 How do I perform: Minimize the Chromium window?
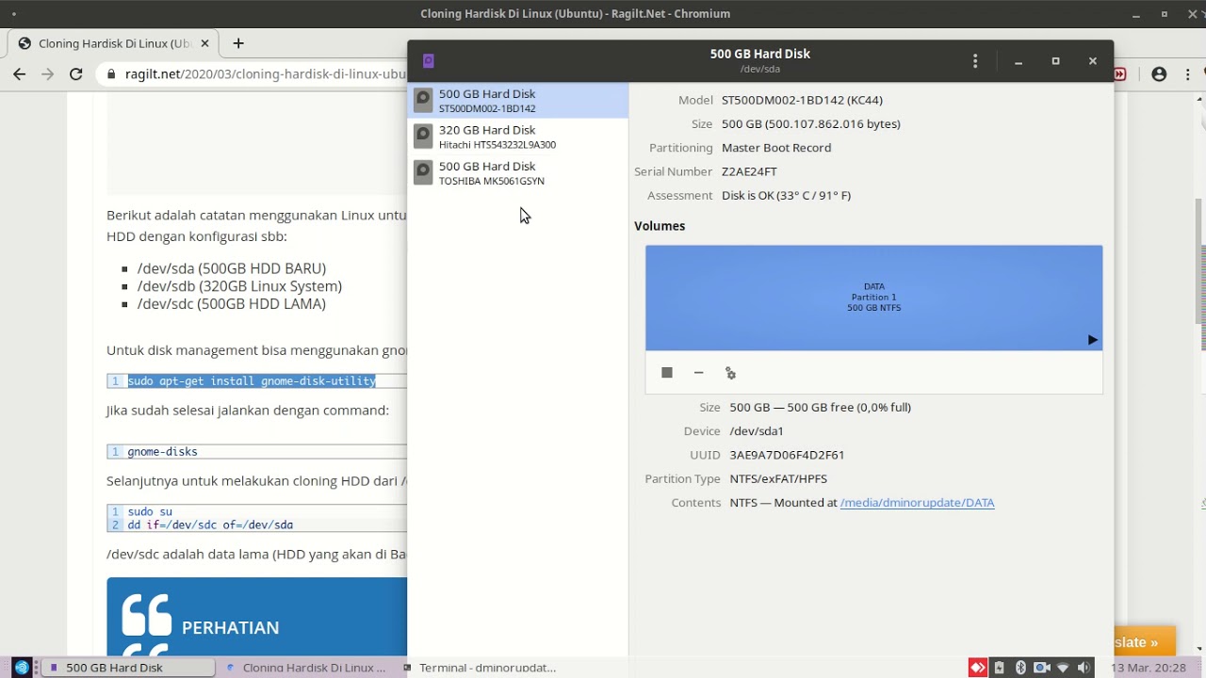tap(1136, 14)
